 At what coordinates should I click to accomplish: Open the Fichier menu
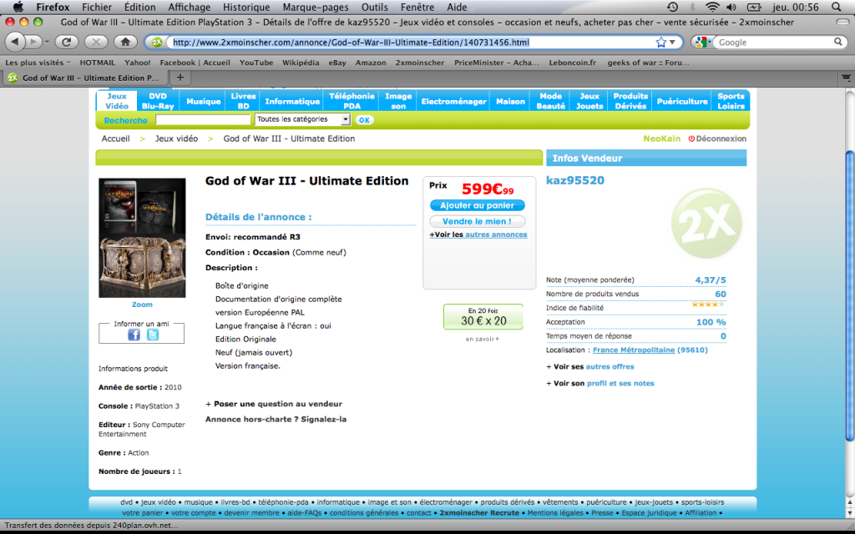click(97, 7)
